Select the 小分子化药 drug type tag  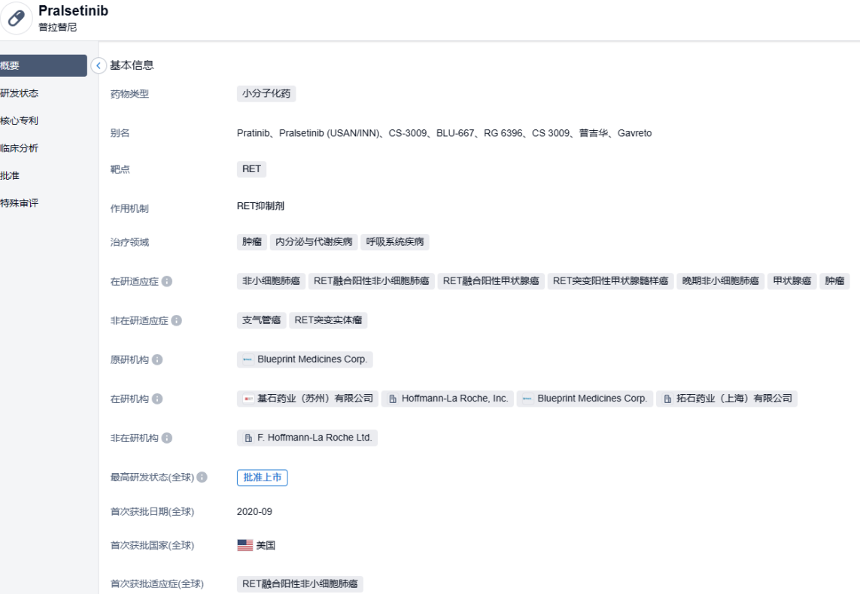(266, 94)
